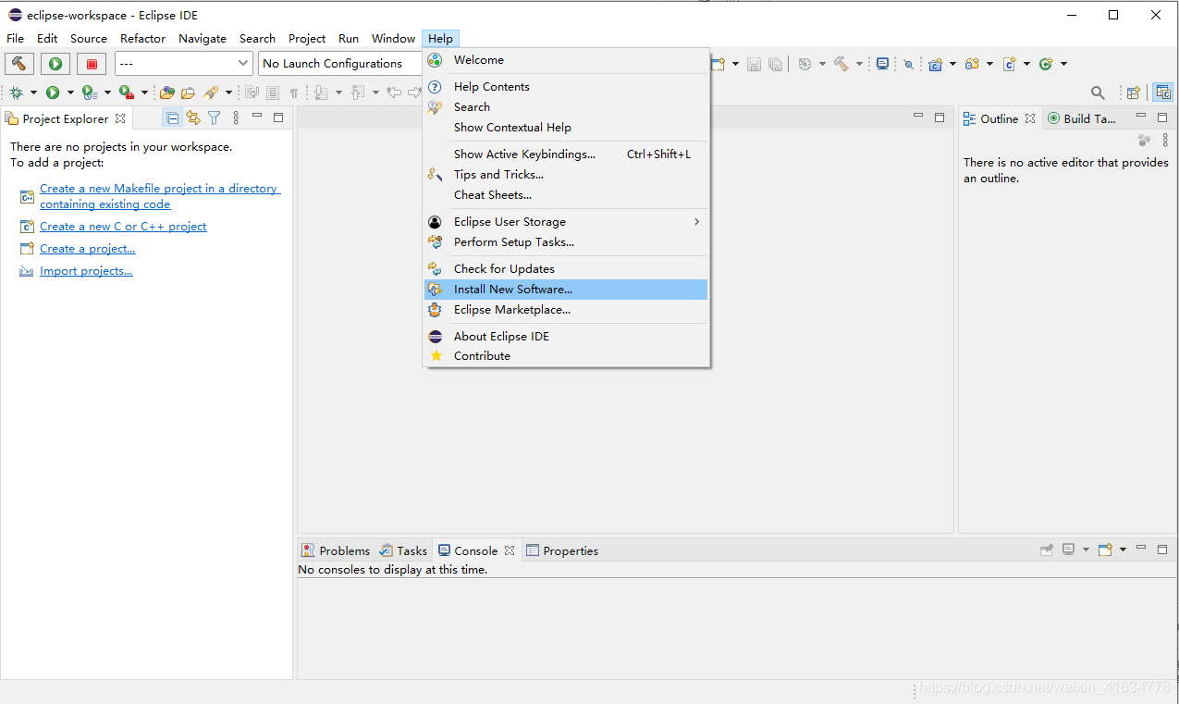Click the hammer Build button in launch bar
The width and height of the screenshot is (1179, 704).
pyautogui.click(x=19, y=64)
